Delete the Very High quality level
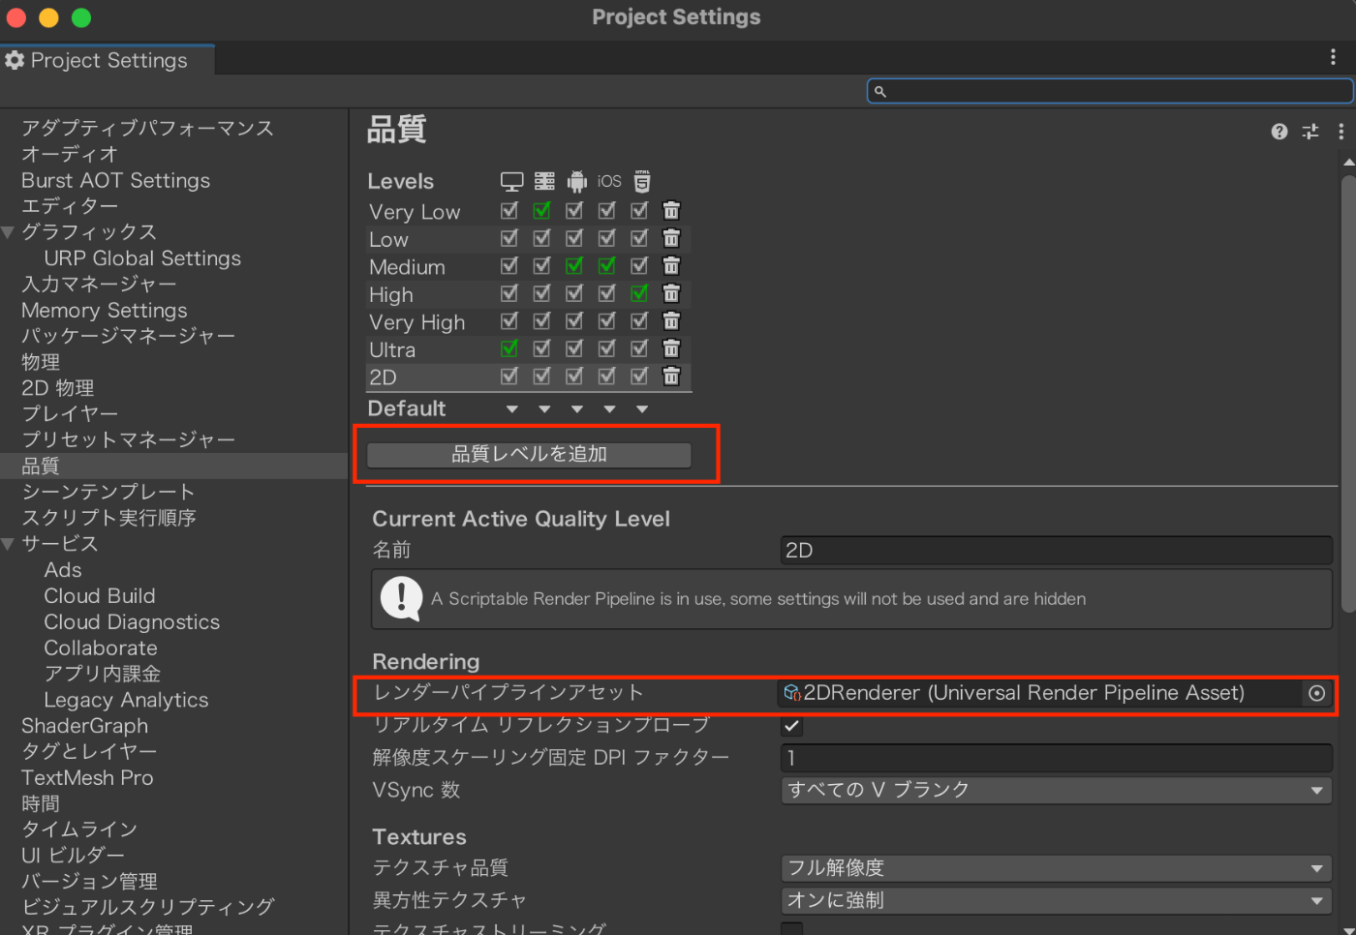 point(671,320)
